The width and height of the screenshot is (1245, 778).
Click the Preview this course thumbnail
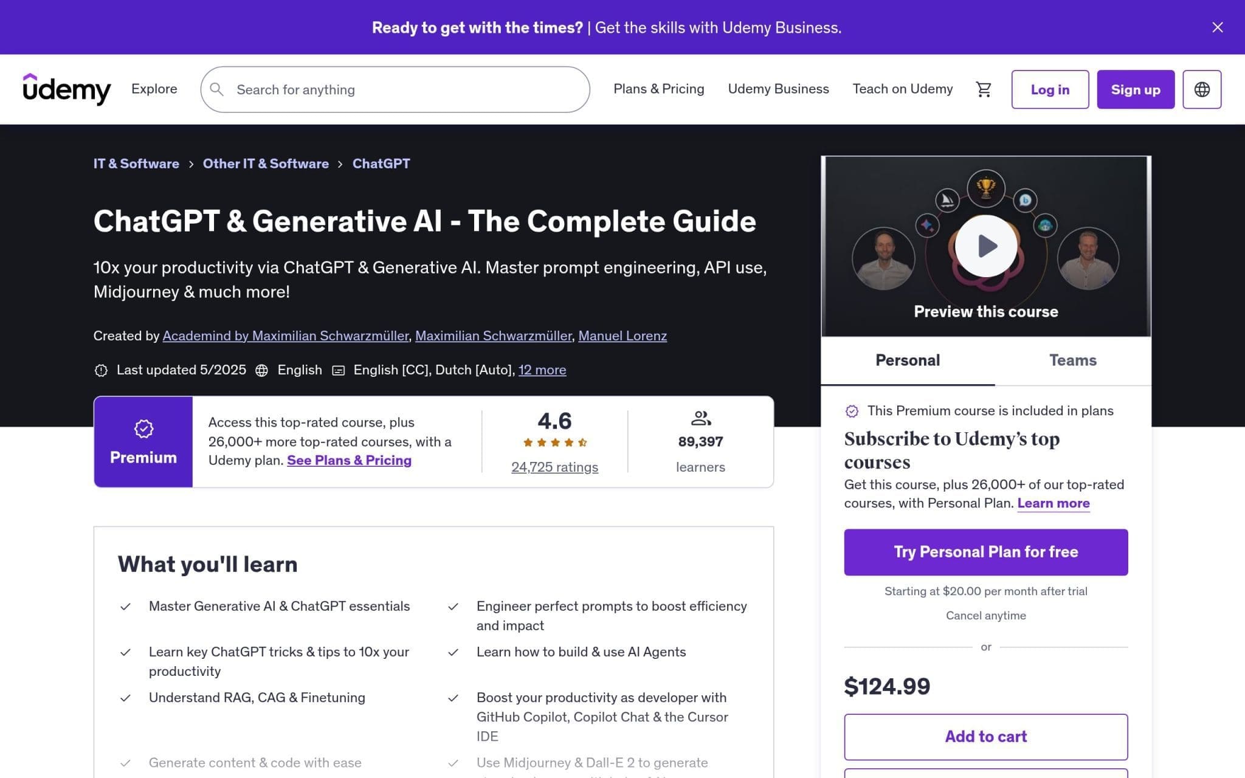[x=986, y=246]
